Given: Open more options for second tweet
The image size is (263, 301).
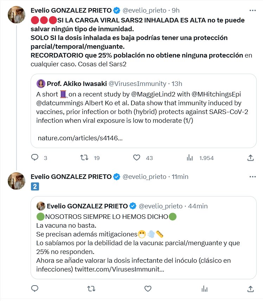Looking at the screenshot, I should 252,177.
